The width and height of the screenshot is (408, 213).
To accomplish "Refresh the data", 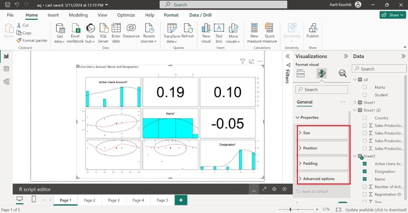I will [188, 31].
